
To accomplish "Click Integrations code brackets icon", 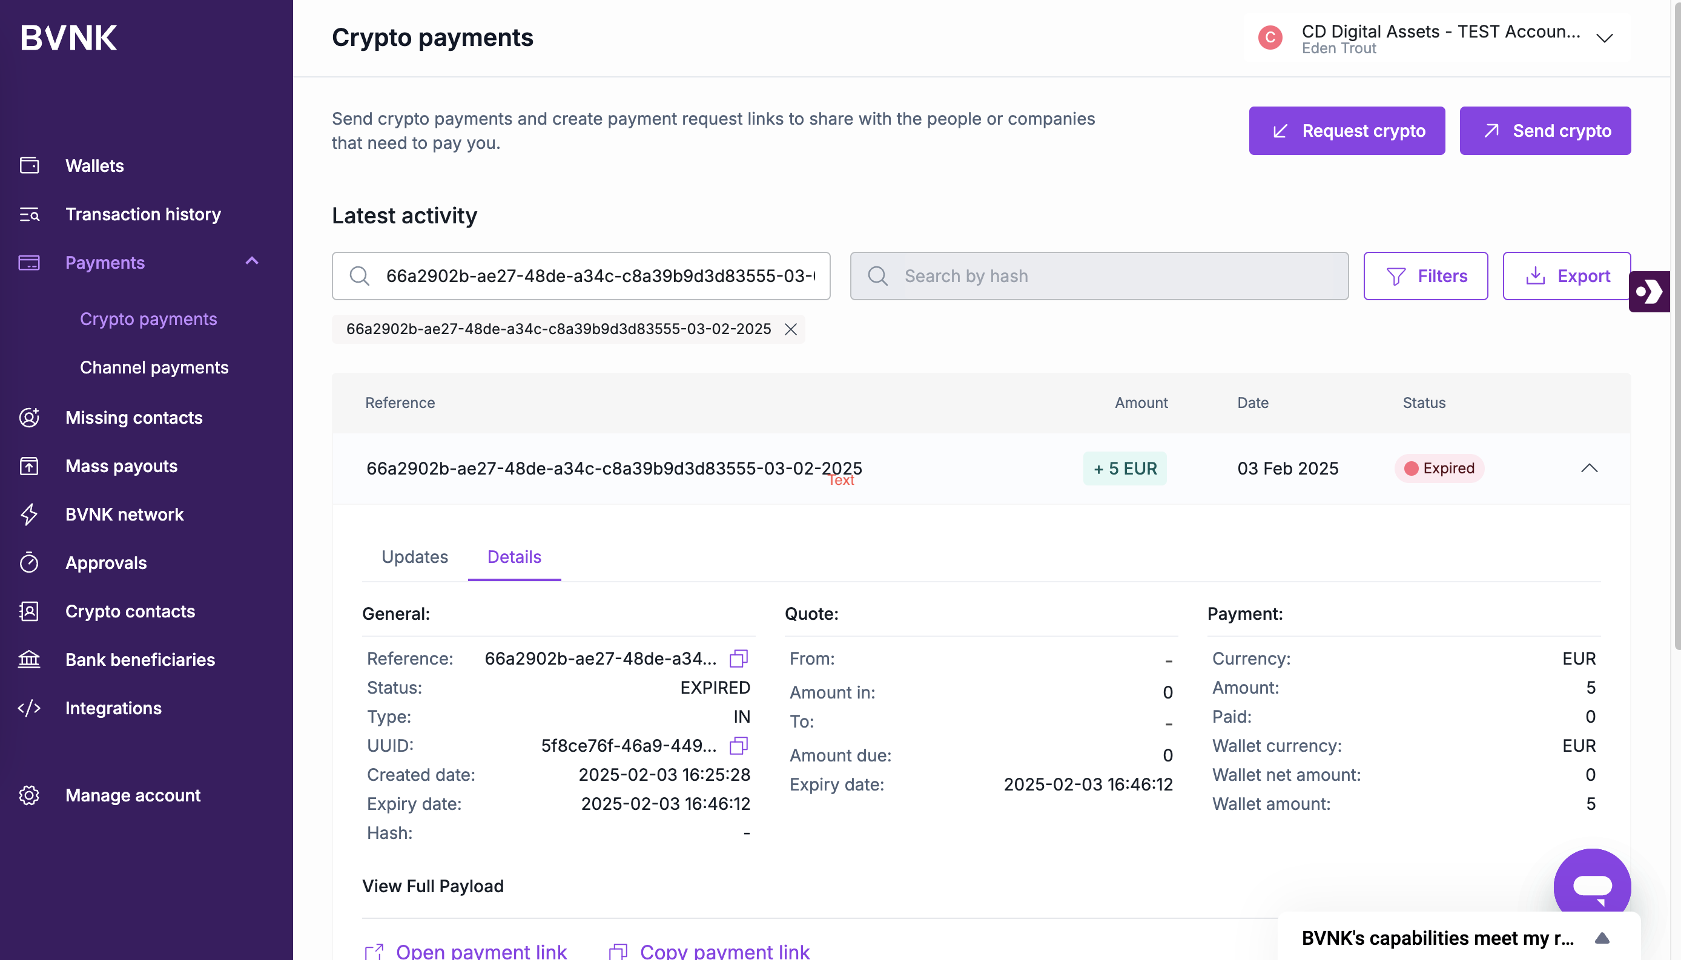I will 29,708.
